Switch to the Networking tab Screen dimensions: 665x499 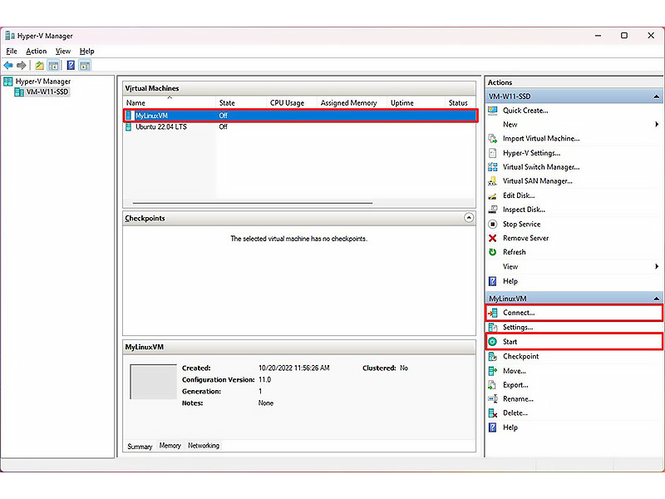point(204,446)
